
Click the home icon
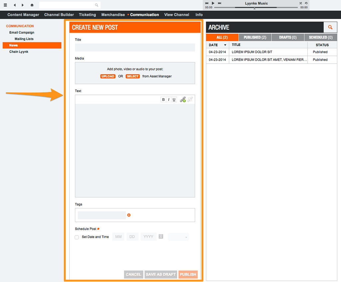pyautogui.click(x=32, y=5)
